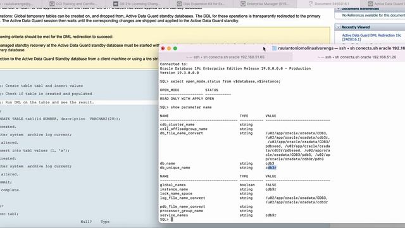Maximize the terminal window with the green button
Image resolution: width=405 pixels, height=228 pixels.
pyautogui.click(x=175, y=48)
